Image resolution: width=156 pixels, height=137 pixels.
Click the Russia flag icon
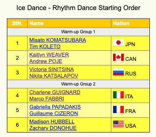pos(118,72)
